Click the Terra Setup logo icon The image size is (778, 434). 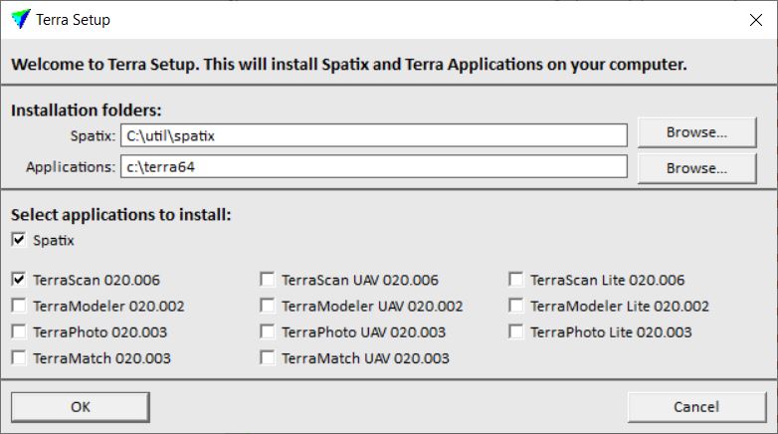(21, 19)
